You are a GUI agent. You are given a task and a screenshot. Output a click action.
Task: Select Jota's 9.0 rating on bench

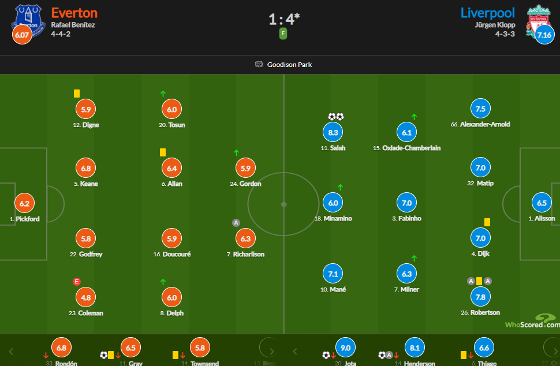click(345, 348)
